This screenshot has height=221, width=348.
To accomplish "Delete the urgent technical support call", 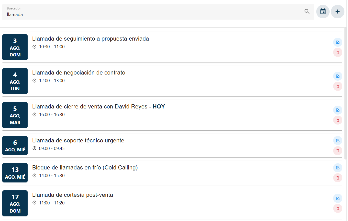I will point(338,151).
